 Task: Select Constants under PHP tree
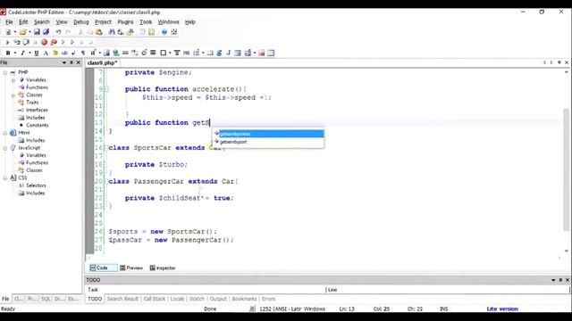(x=38, y=125)
